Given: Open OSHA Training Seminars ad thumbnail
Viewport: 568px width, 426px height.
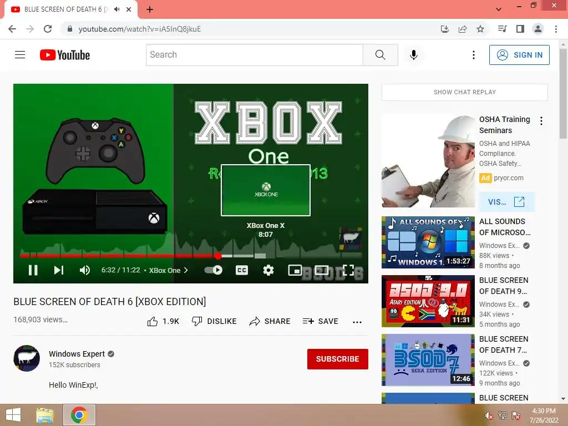Looking at the screenshot, I should pyautogui.click(x=428, y=161).
